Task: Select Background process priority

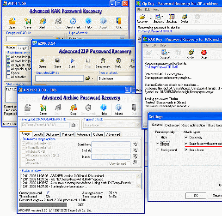Action: [x=158, y=150]
